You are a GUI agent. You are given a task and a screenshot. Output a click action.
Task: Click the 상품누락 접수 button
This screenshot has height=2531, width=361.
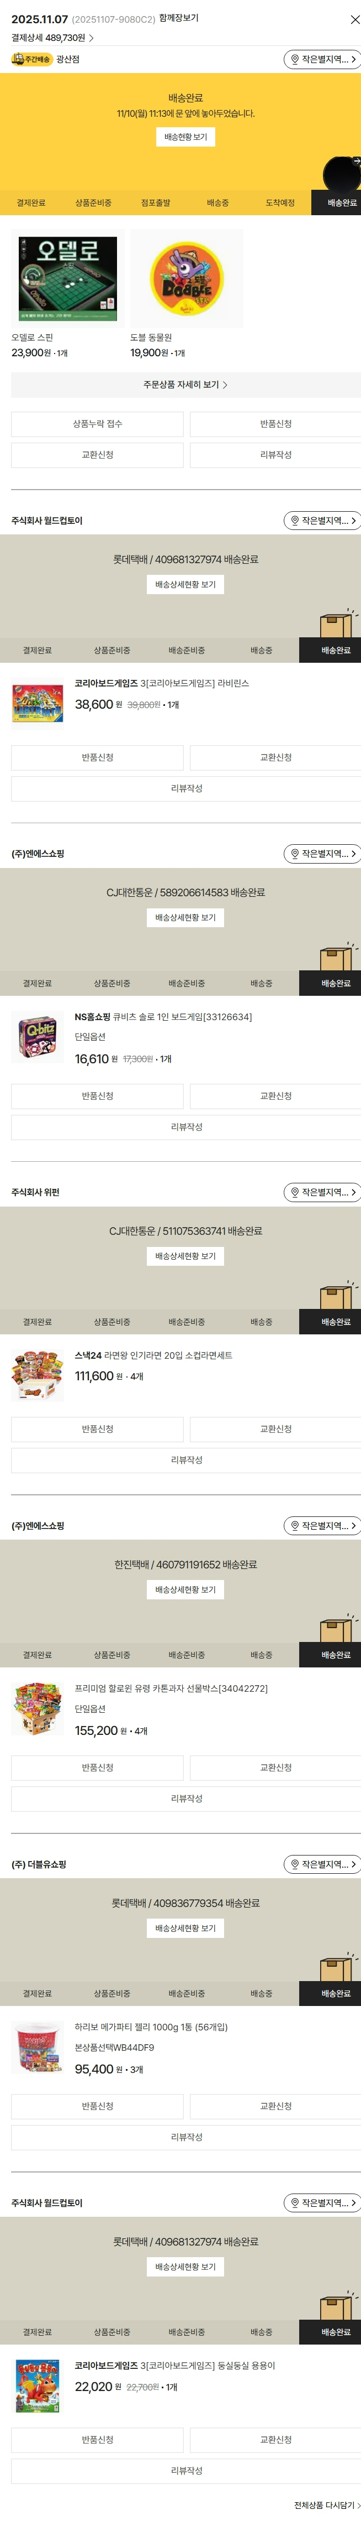pos(97,424)
